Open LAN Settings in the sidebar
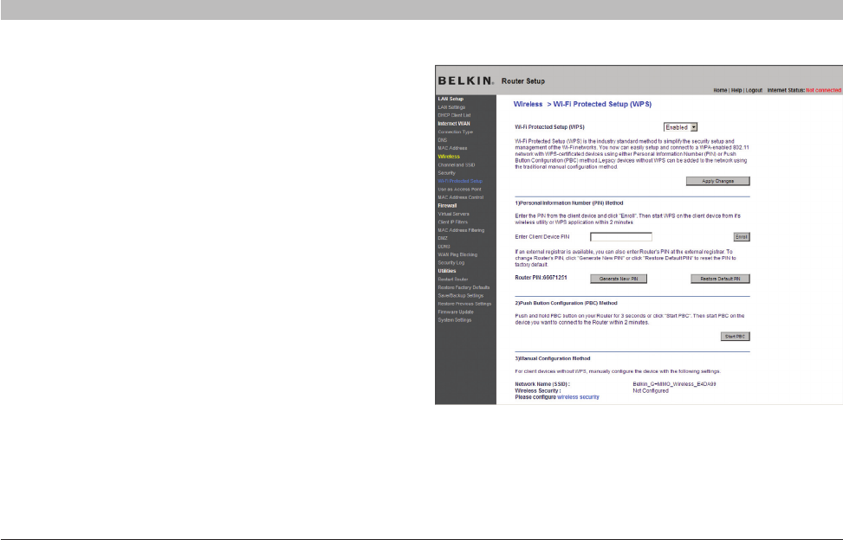 point(451,107)
